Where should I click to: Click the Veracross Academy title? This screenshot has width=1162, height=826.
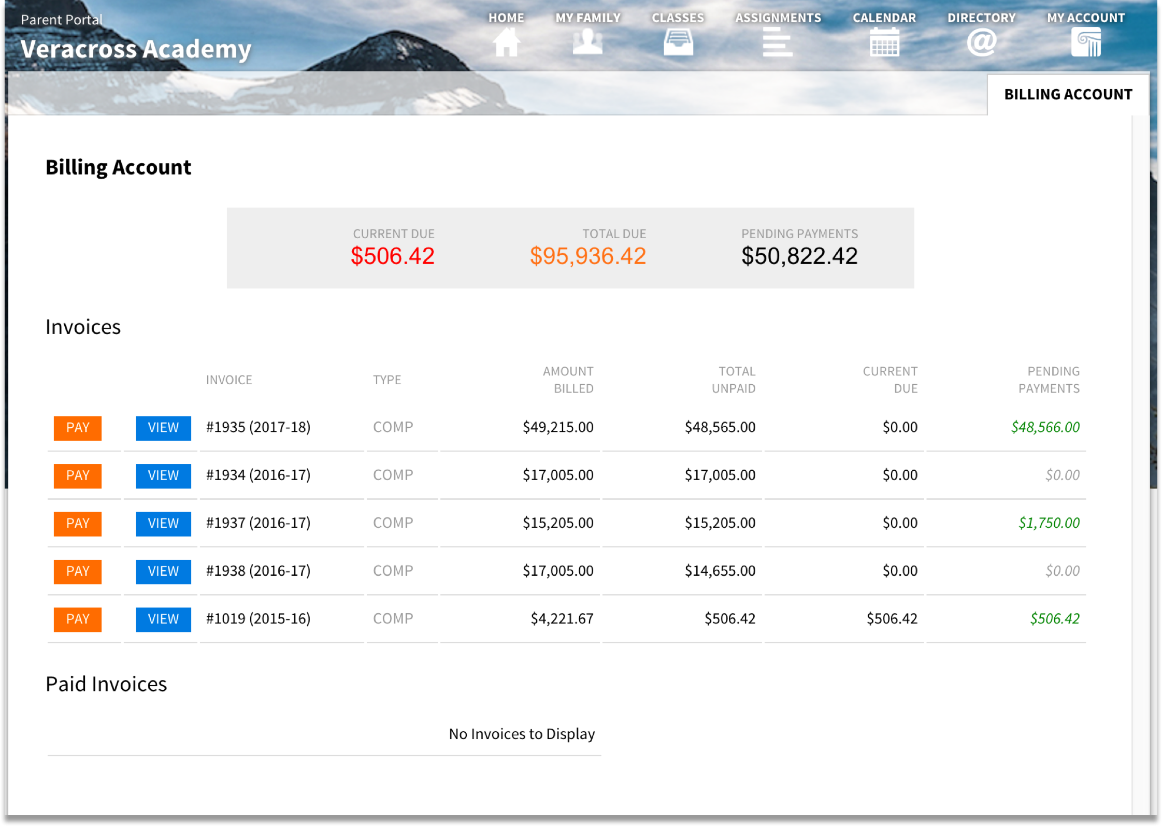(136, 49)
